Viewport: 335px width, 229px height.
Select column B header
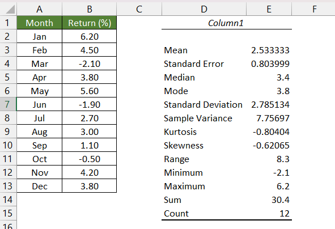pyautogui.click(x=90, y=9)
